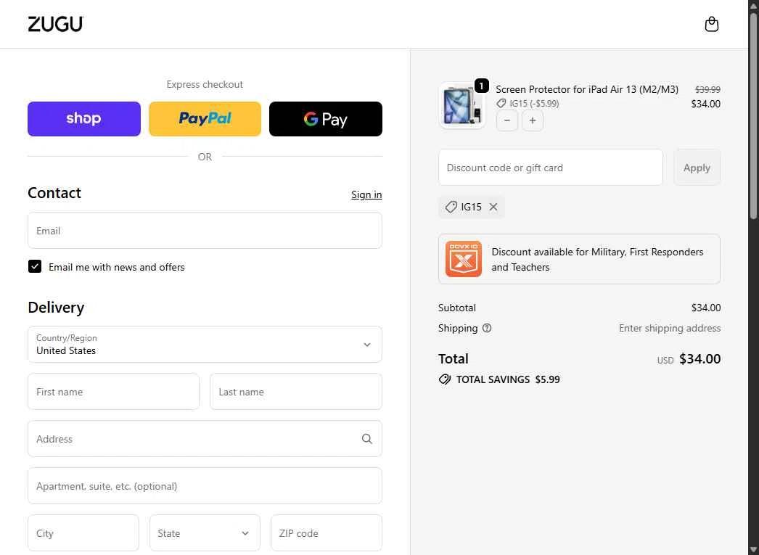This screenshot has height=555, width=759.
Task: Focus the Discount code or gift card field
Action: pyautogui.click(x=550, y=168)
